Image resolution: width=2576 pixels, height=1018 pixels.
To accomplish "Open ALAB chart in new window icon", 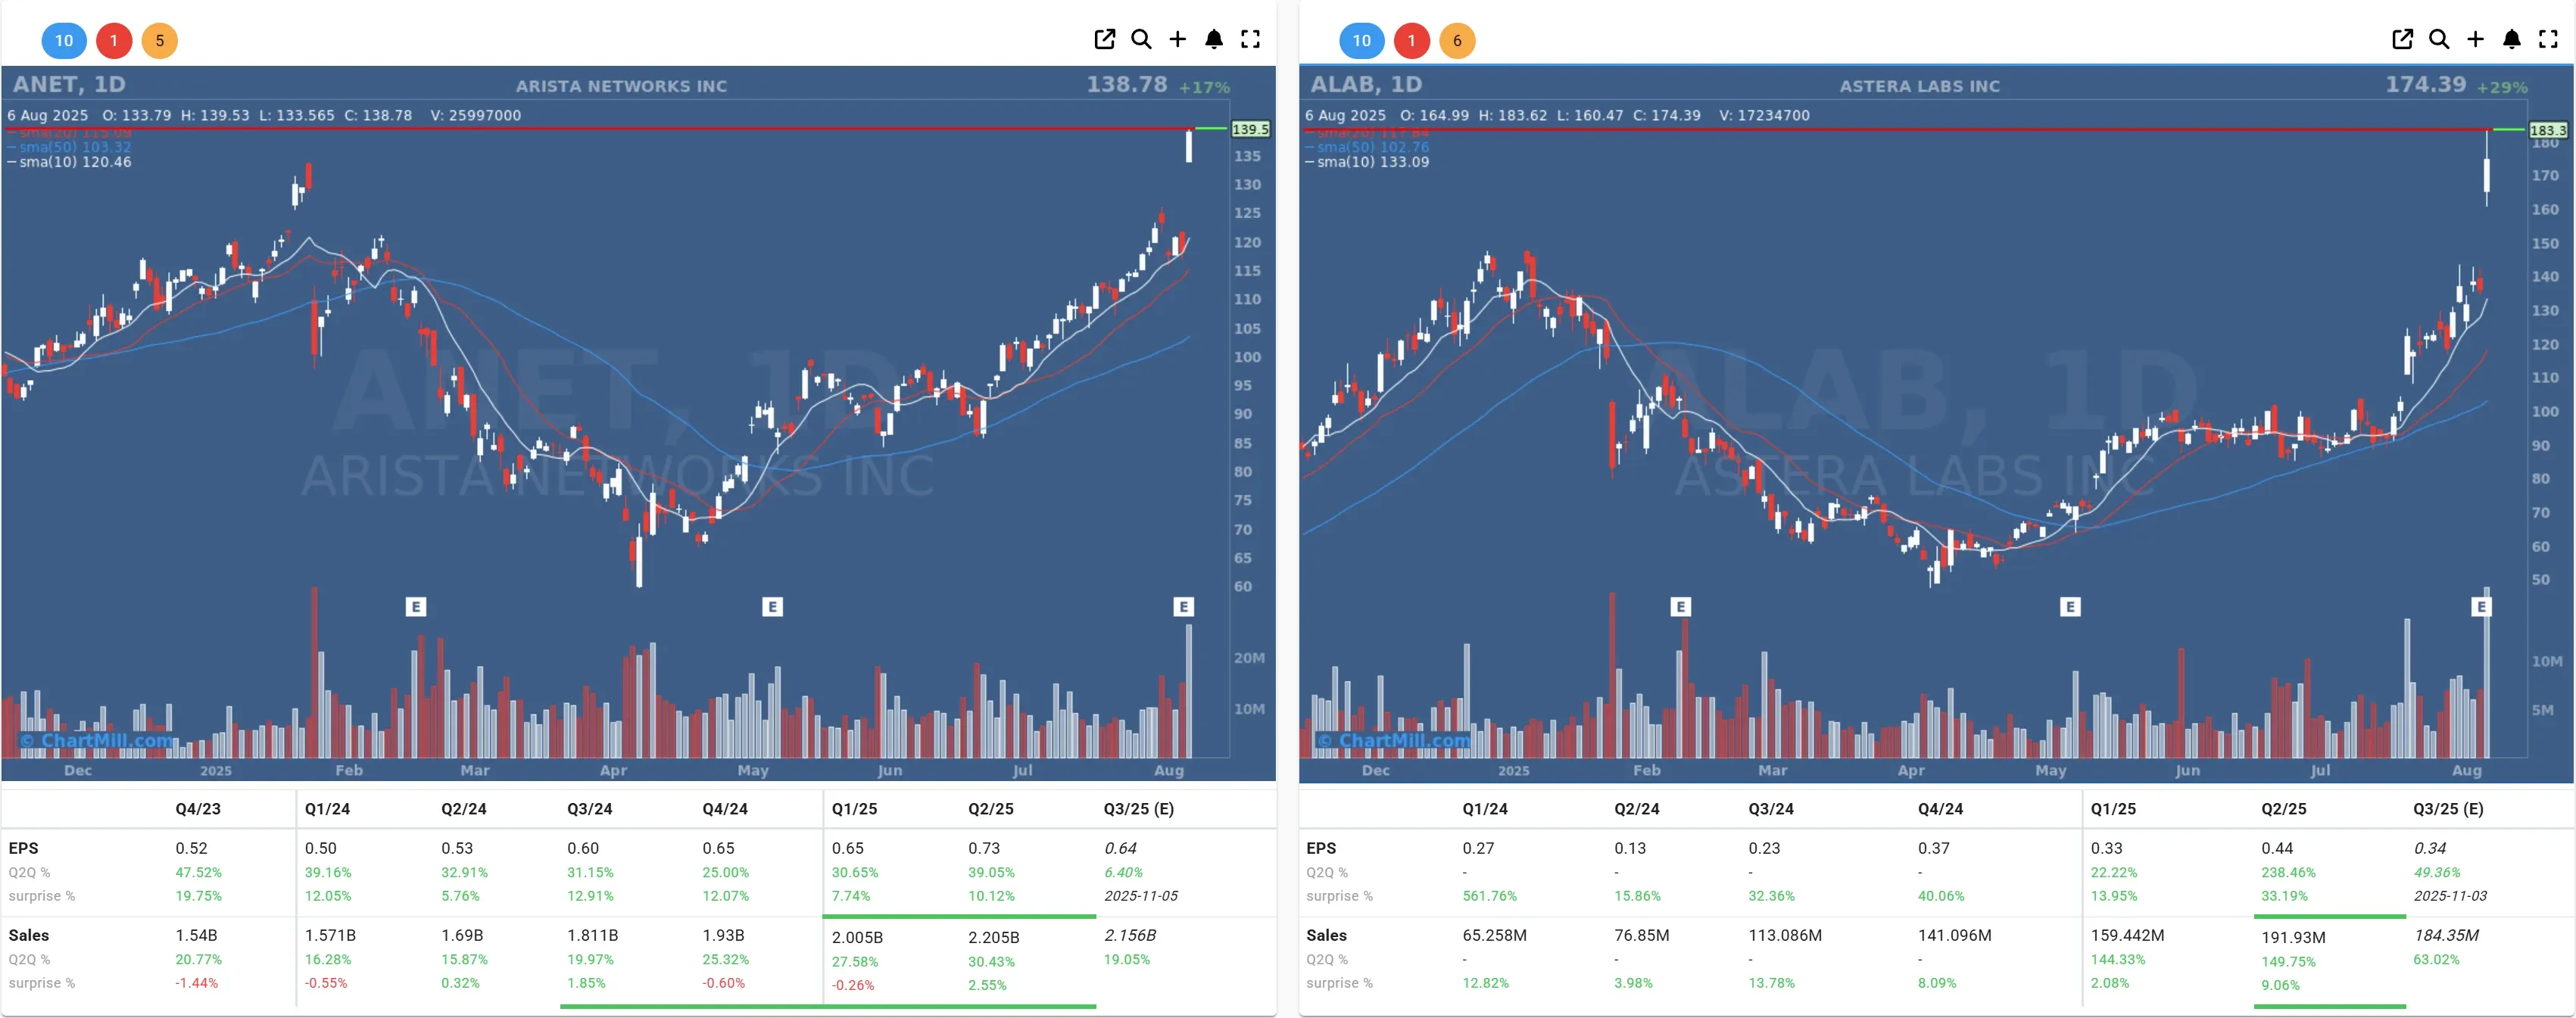I will click(2402, 39).
